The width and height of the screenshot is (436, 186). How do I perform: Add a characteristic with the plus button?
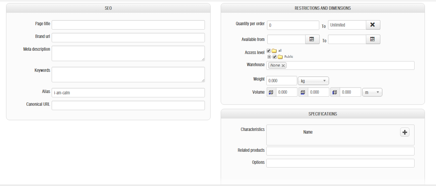click(x=405, y=132)
